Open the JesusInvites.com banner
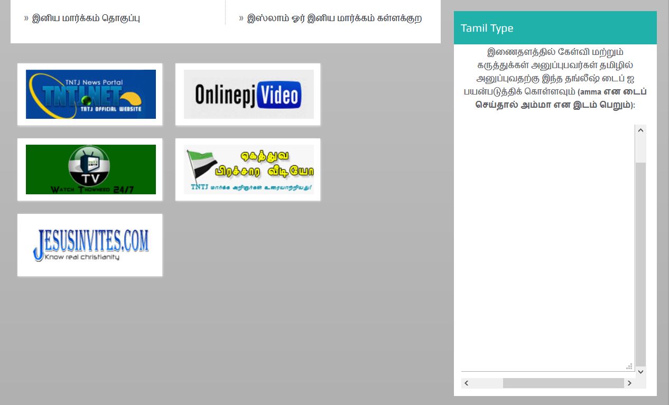The width and height of the screenshot is (669, 405). click(x=90, y=245)
